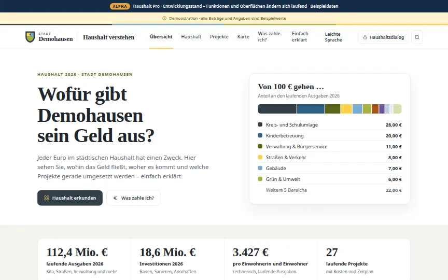Image resolution: width=448 pixels, height=280 pixels.
Task: Click the '3.427 €' pro Einwohner card
Action: click(271, 259)
